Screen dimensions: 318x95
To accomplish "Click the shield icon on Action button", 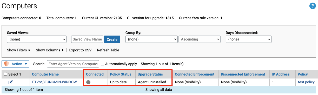I will (x=7, y=64).
